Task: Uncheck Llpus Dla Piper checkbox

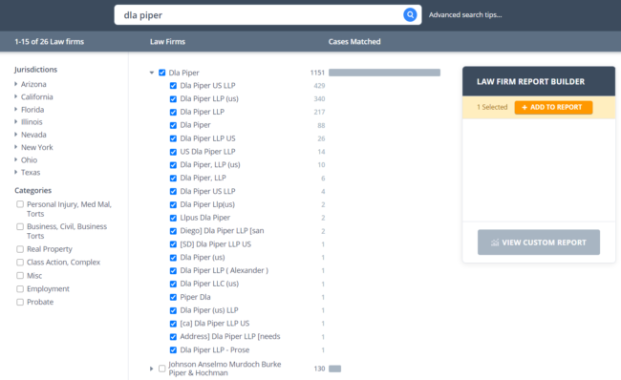Action: [x=173, y=218]
